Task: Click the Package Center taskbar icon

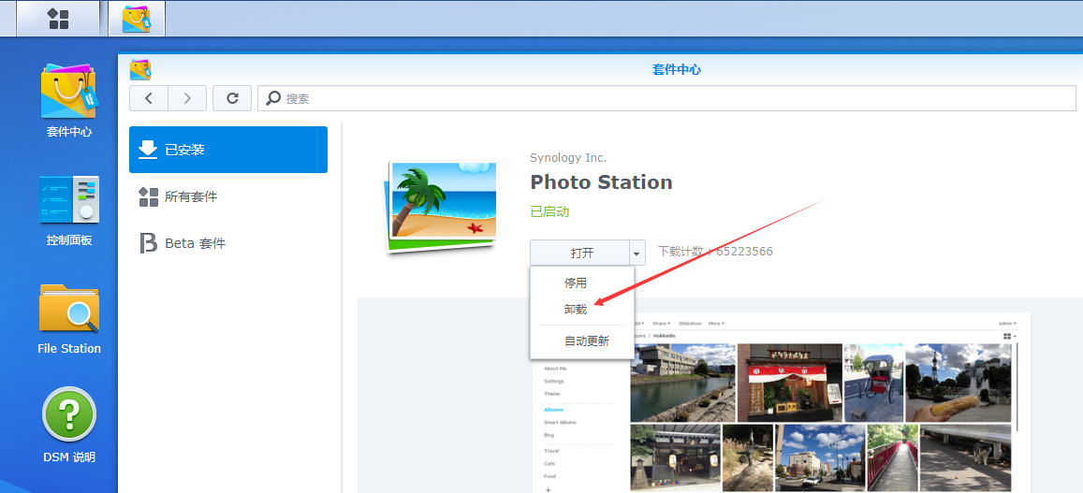Action: [137, 19]
